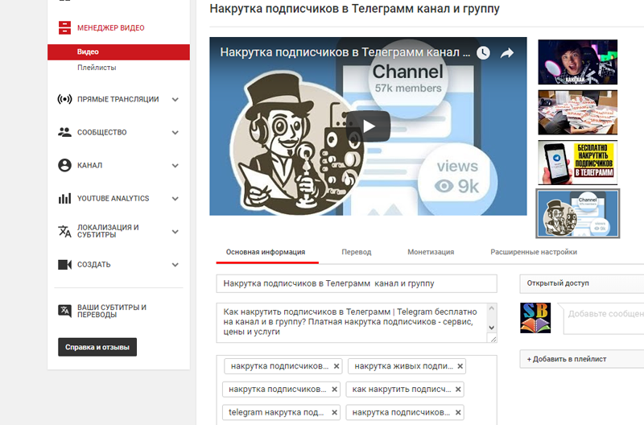Click the МЕНЕДЖЕР ВИДЕО link
This screenshot has width=644, height=425.
click(111, 28)
